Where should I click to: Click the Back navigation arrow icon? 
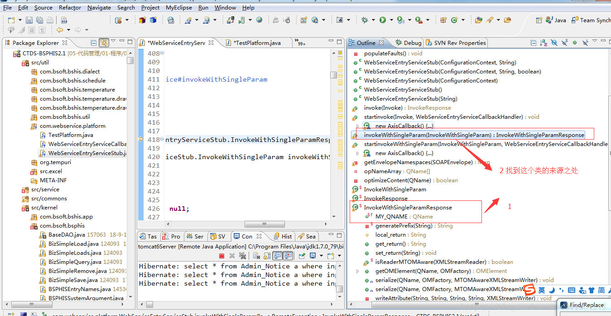(x=60, y=30)
